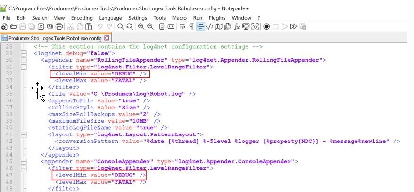Collapse the layout fold at line 41
The image size is (414, 192).
point(24,134)
